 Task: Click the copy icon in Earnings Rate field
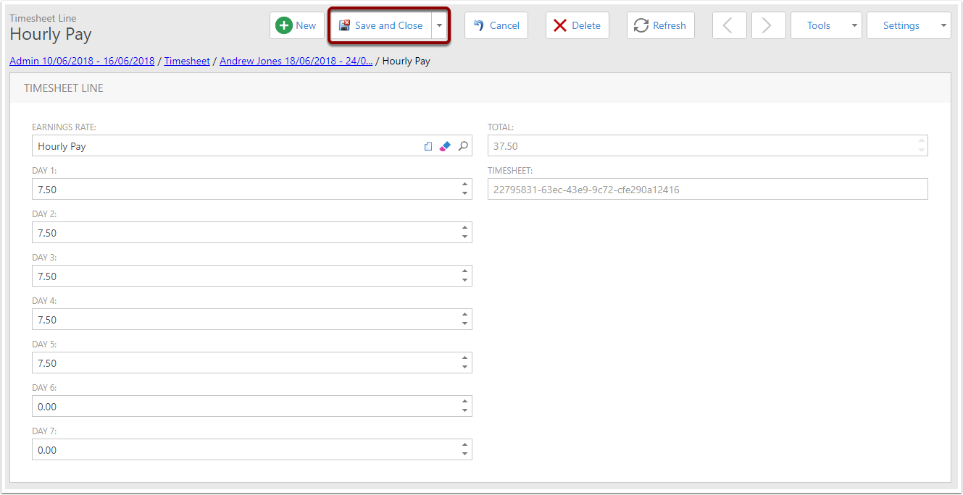[x=428, y=146]
